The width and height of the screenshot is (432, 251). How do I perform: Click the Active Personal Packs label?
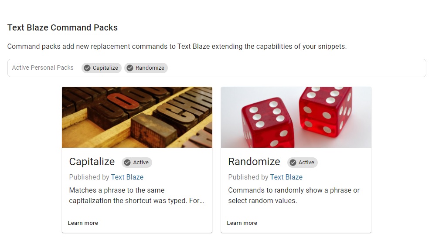click(x=43, y=68)
